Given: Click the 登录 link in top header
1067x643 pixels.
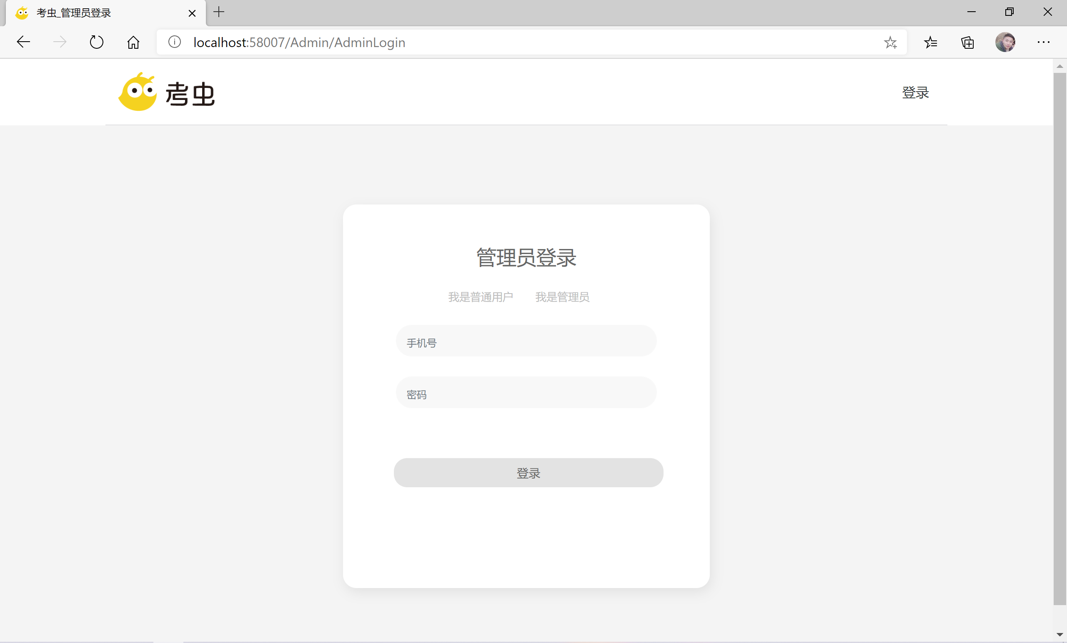Looking at the screenshot, I should (x=915, y=92).
